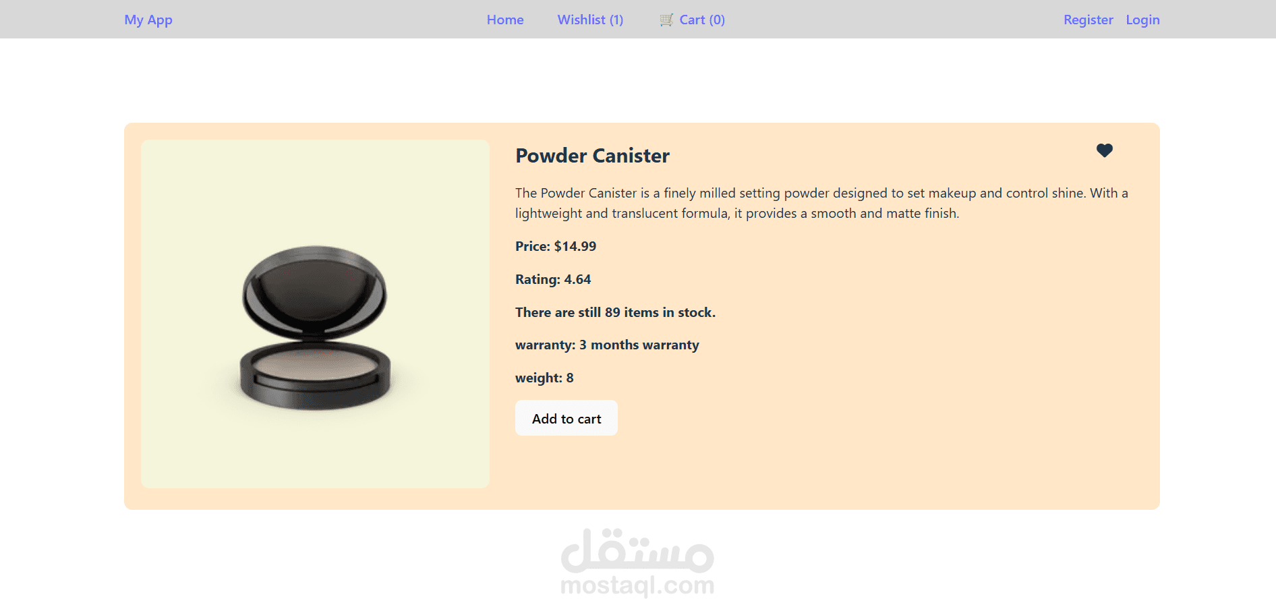1276x611 pixels.
Task: Toggle the heart wishlist icon
Action: tap(1104, 150)
